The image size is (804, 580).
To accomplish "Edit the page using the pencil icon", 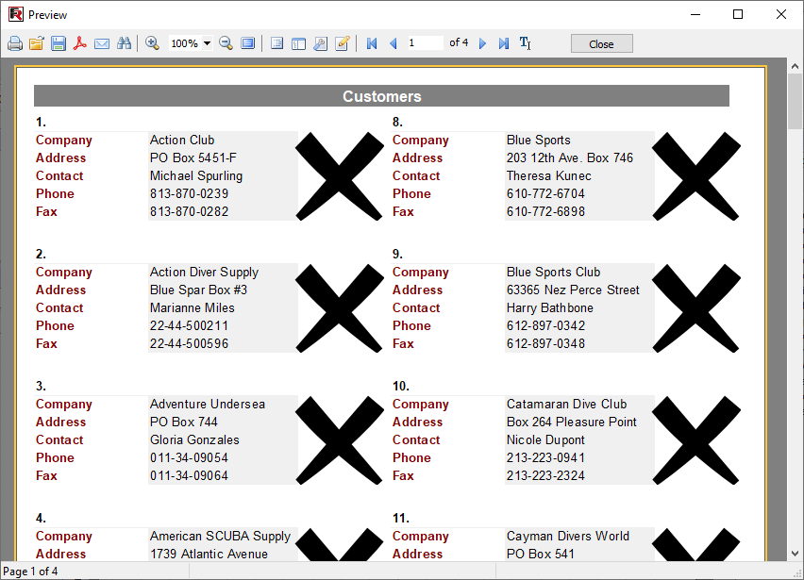I will pyautogui.click(x=342, y=43).
